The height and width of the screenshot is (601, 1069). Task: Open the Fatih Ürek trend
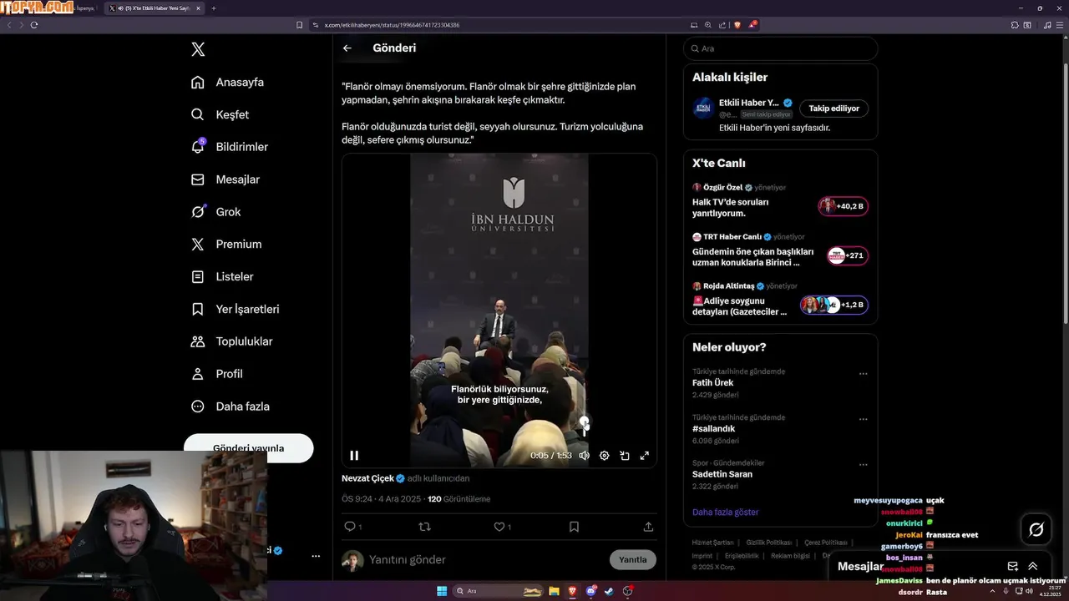pos(712,383)
